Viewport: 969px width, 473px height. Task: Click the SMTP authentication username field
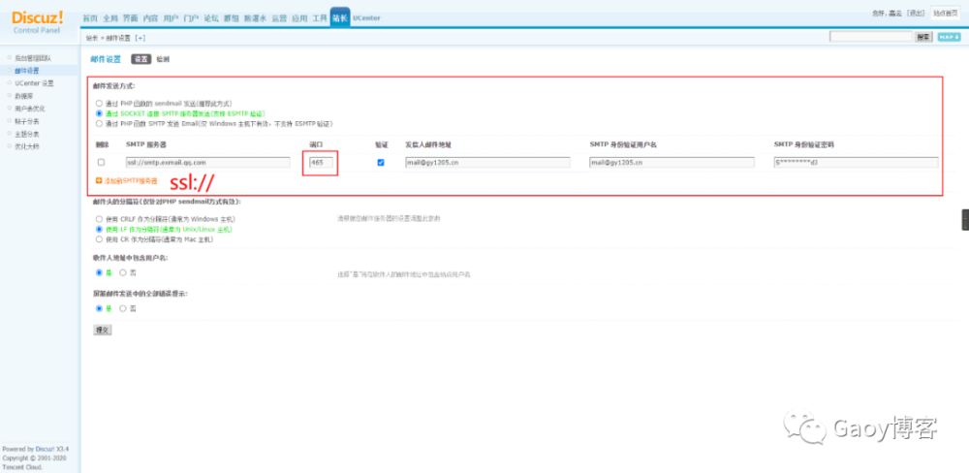[672, 163]
